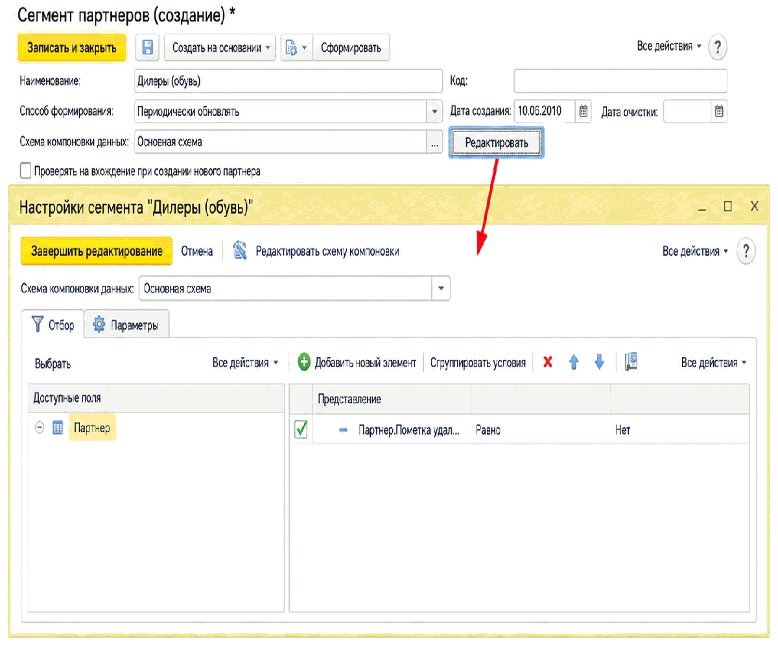The image size is (778, 646).
Task: Click the user settings icon after arrows
Action: click(x=631, y=362)
